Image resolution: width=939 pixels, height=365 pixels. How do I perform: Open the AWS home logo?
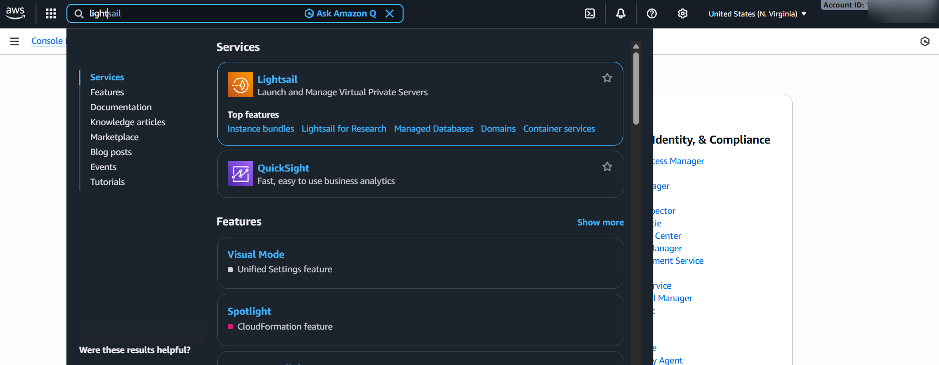tap(15, 13)
